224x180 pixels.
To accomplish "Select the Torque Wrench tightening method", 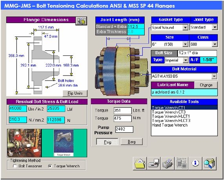I will tap(50, 166).
